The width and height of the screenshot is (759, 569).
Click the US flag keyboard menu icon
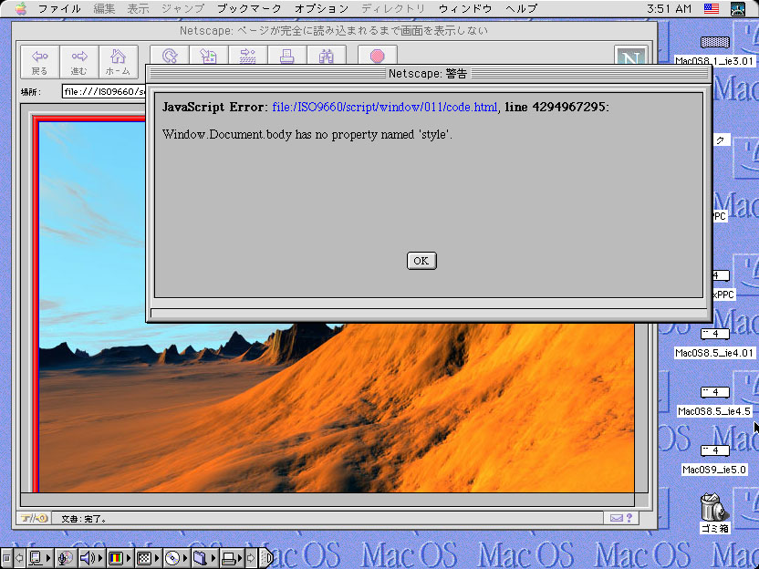[x=711, y=8]
